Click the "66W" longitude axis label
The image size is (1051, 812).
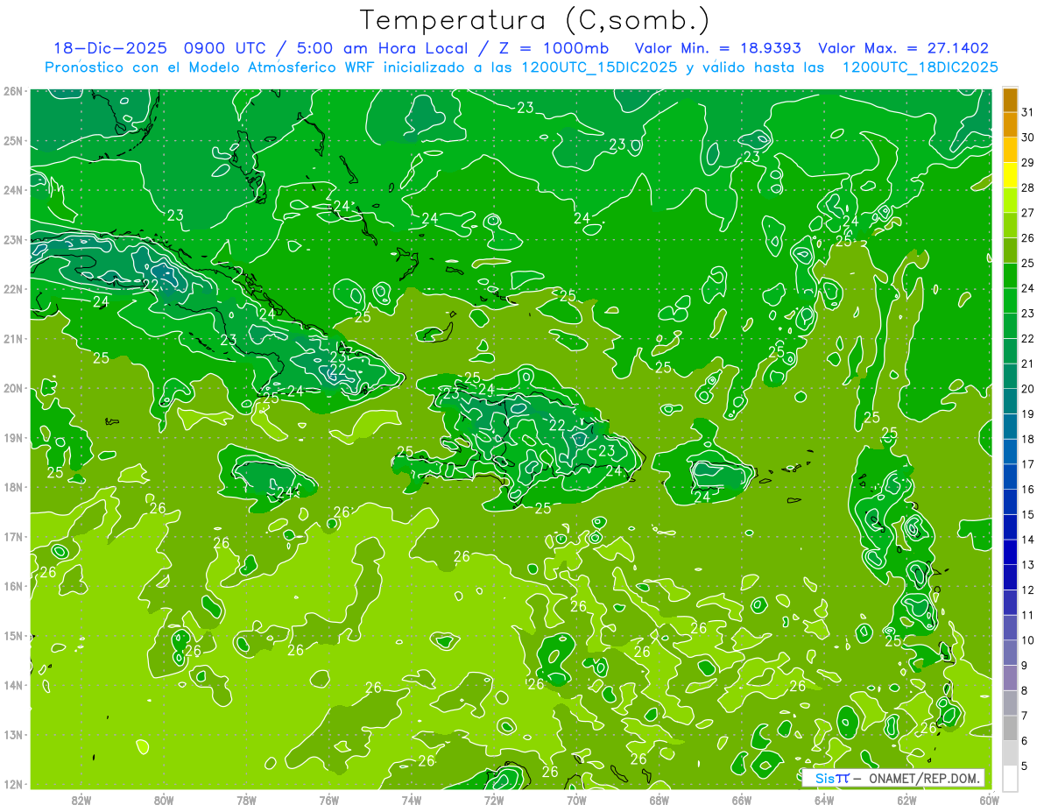pyautogui.click(x=742, y=801)
